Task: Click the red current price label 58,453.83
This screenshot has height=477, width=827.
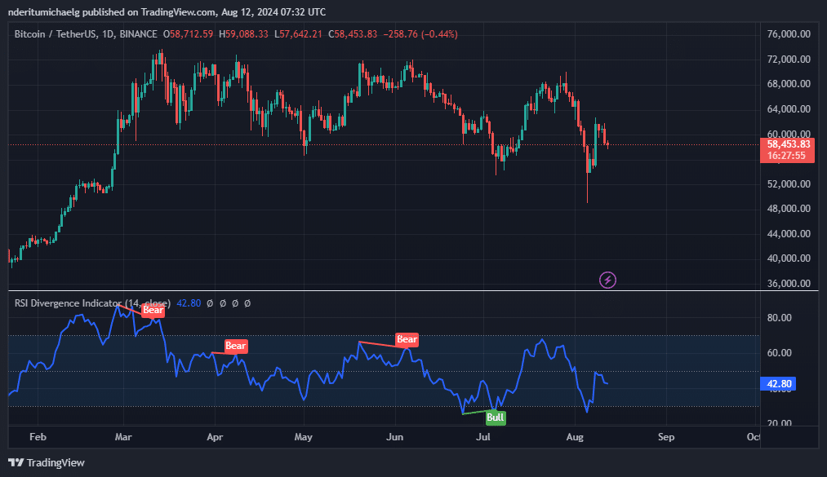Action: point(788,150)
